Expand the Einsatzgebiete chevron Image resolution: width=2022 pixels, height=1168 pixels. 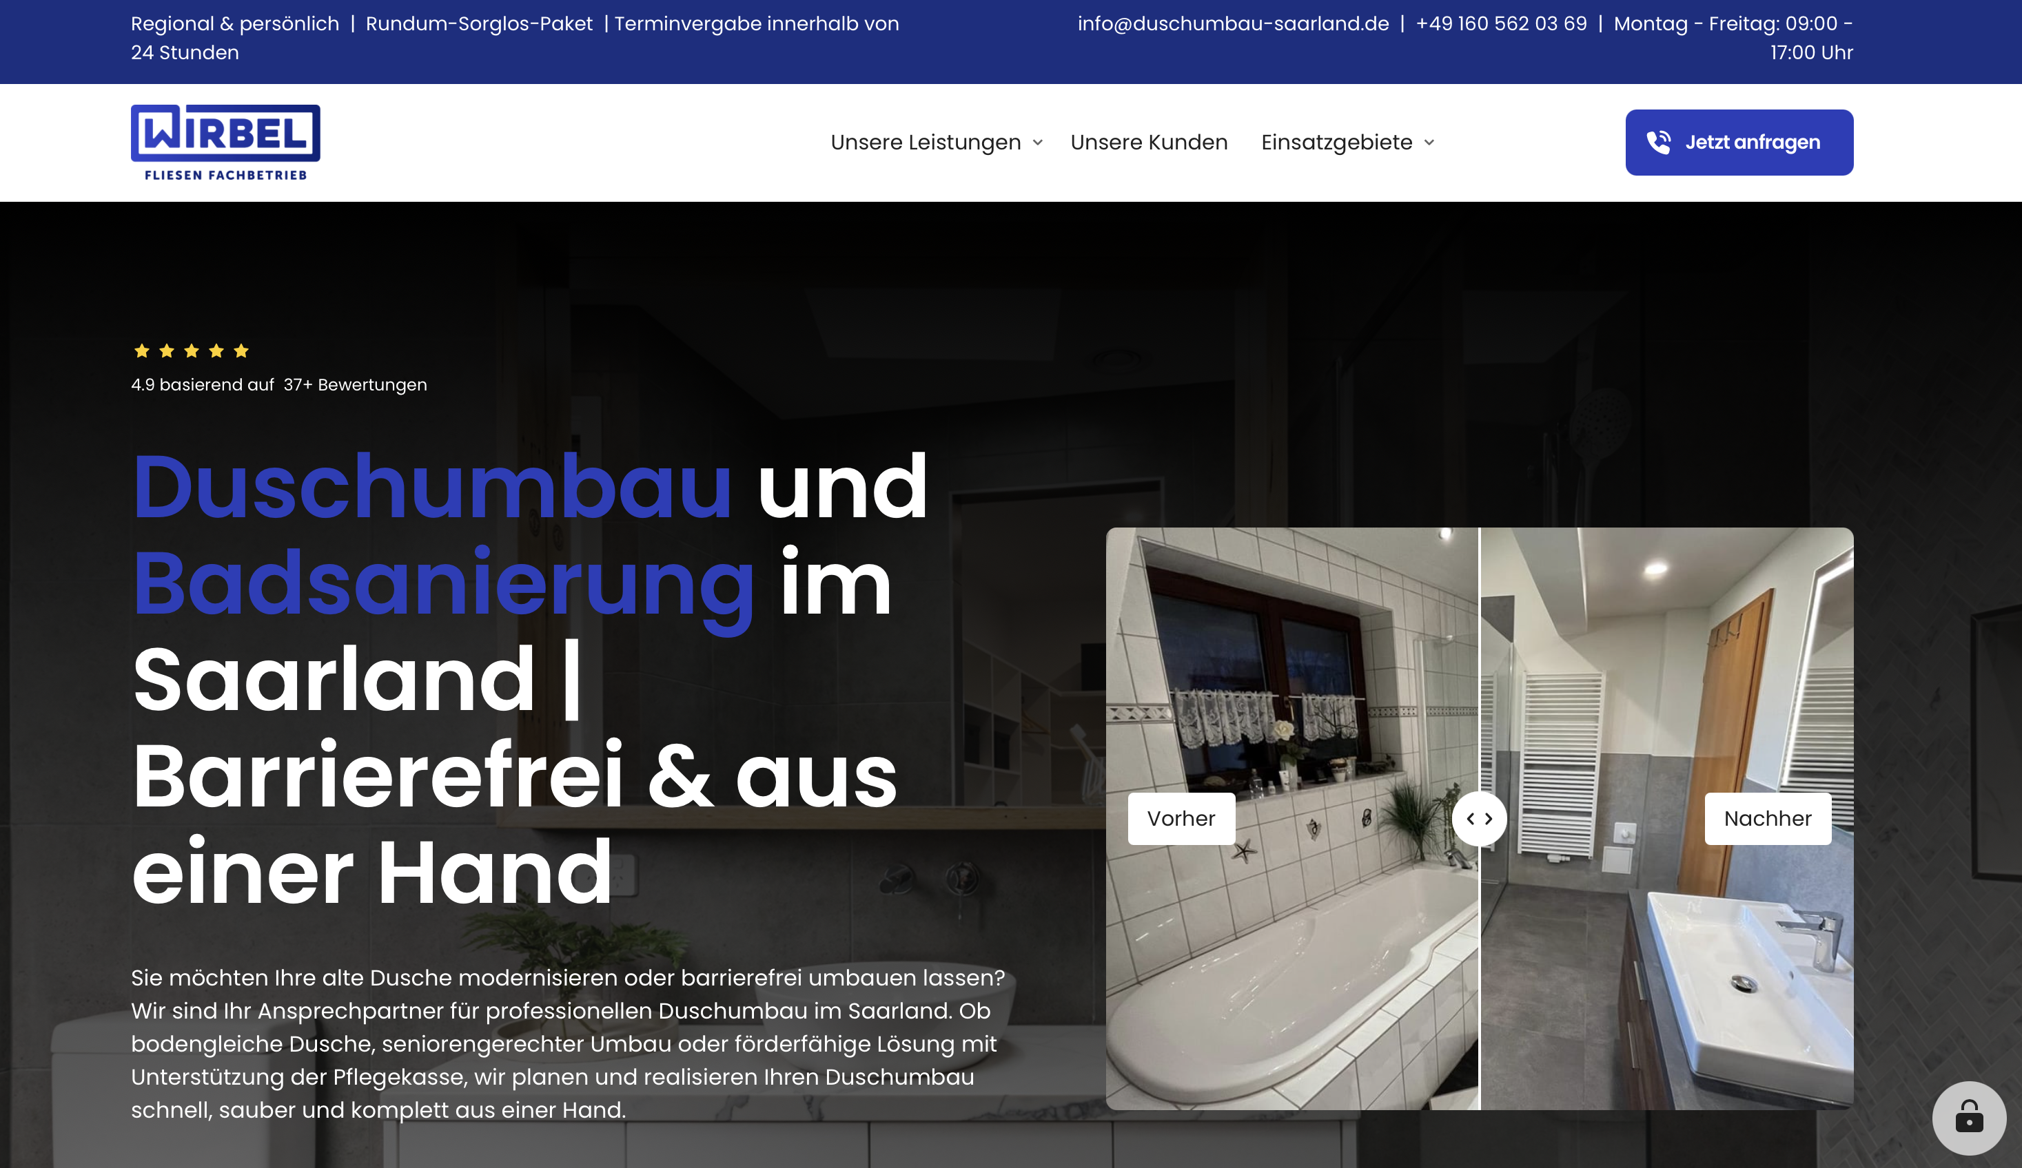tap(1429, 143)
